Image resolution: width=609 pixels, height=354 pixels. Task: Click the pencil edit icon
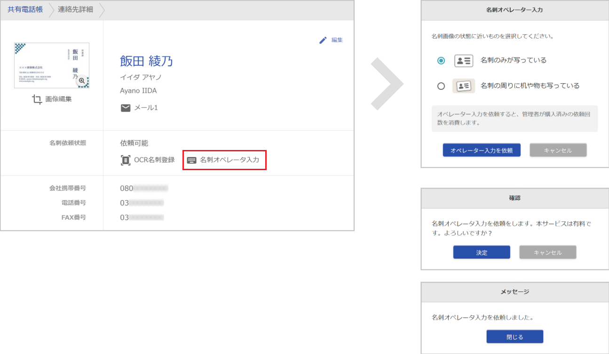(323, 40)
